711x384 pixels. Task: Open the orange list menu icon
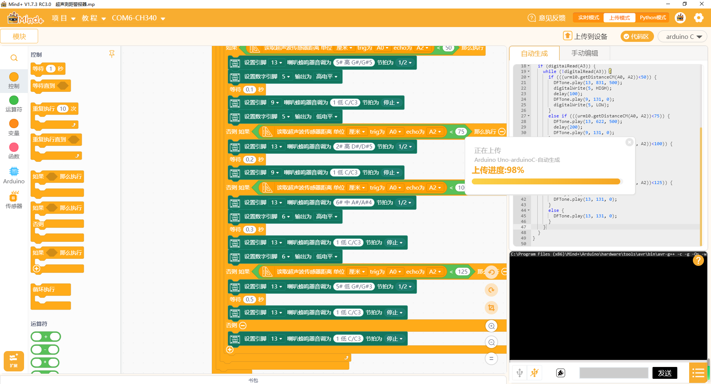tap(698, 373)
